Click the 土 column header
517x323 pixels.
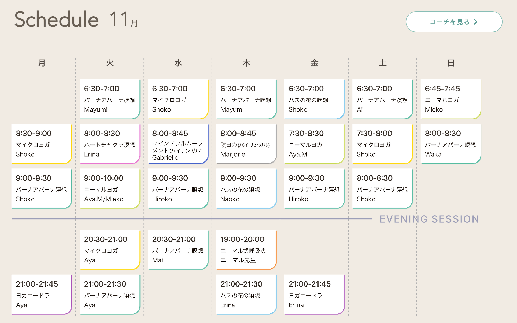coord(383,63)
